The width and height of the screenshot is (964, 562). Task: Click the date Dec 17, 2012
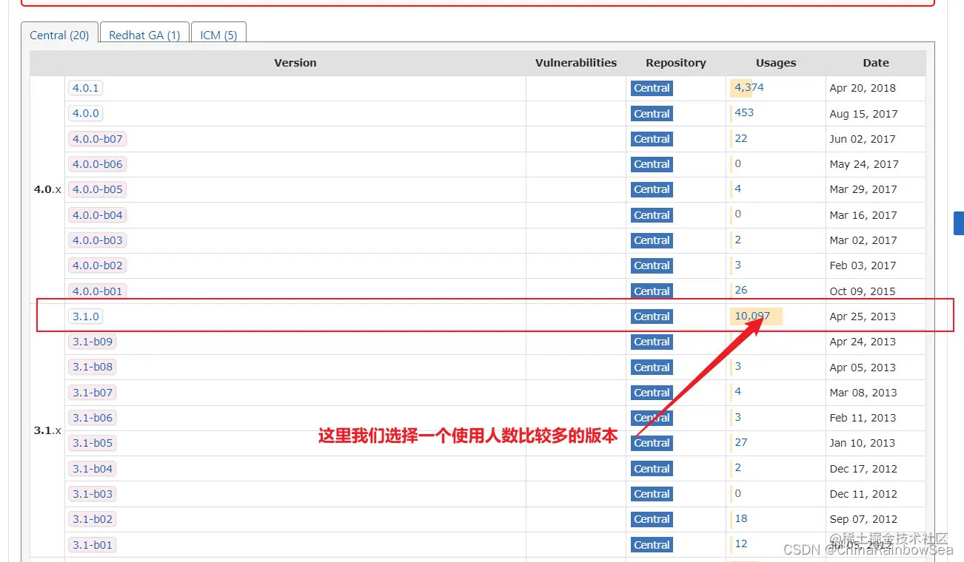tap(863, 469)
